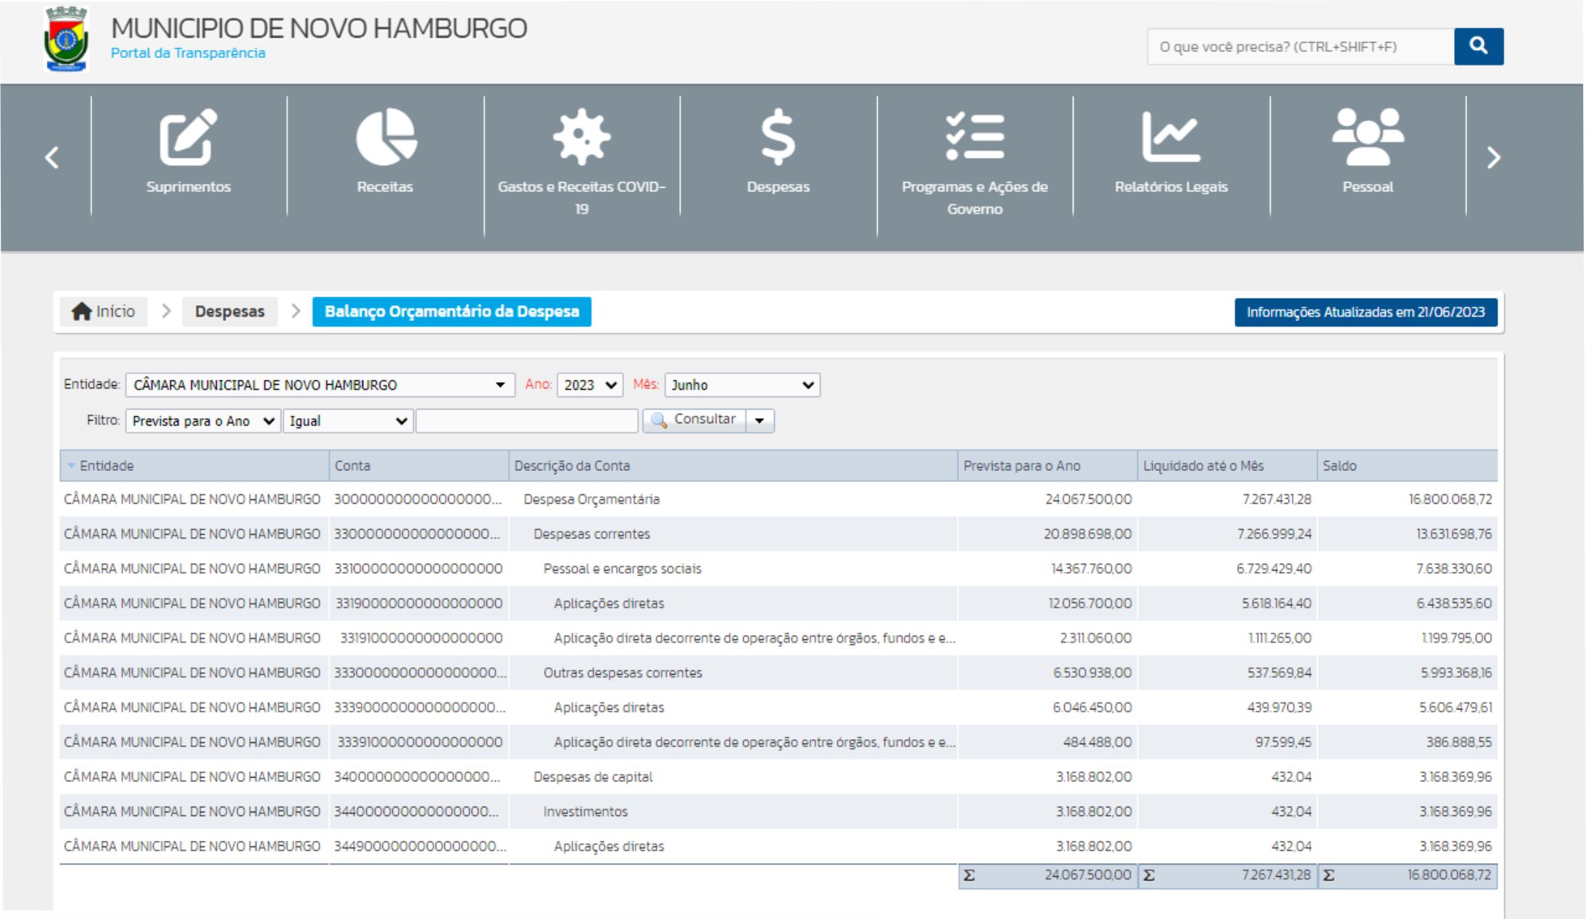Click the Despesas breadcrumb item
This screenshot has height=919, width=1586.
[x=229, y=312]
